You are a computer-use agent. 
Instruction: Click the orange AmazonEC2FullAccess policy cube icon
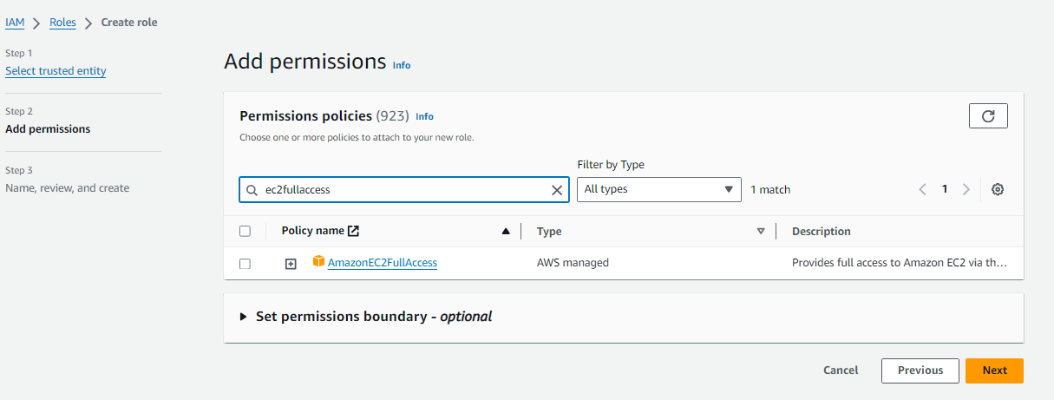pos(318,261)
